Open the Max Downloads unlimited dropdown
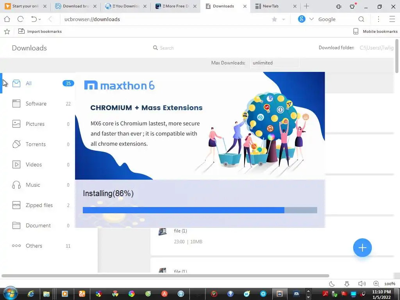This screenshot has height=300, width=400. pyautogui.click(x=275, y=63)
